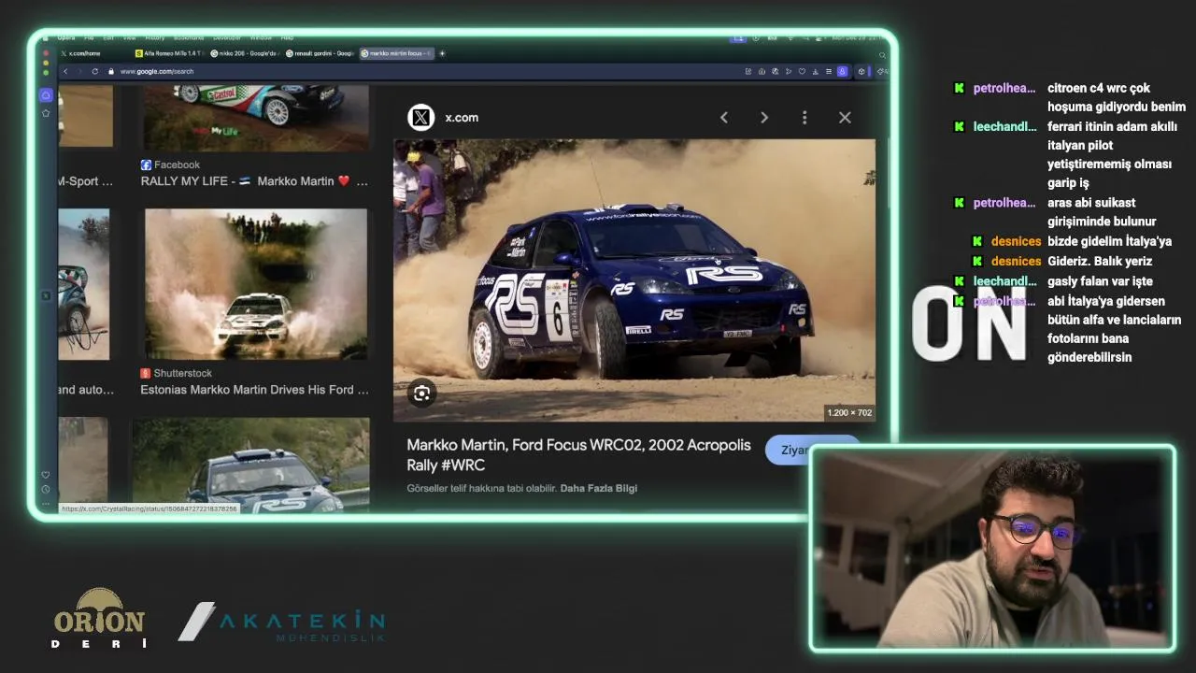This screenshot has width=1196, height=673.
Task: Go to the next image in preview
Action: 763,118
